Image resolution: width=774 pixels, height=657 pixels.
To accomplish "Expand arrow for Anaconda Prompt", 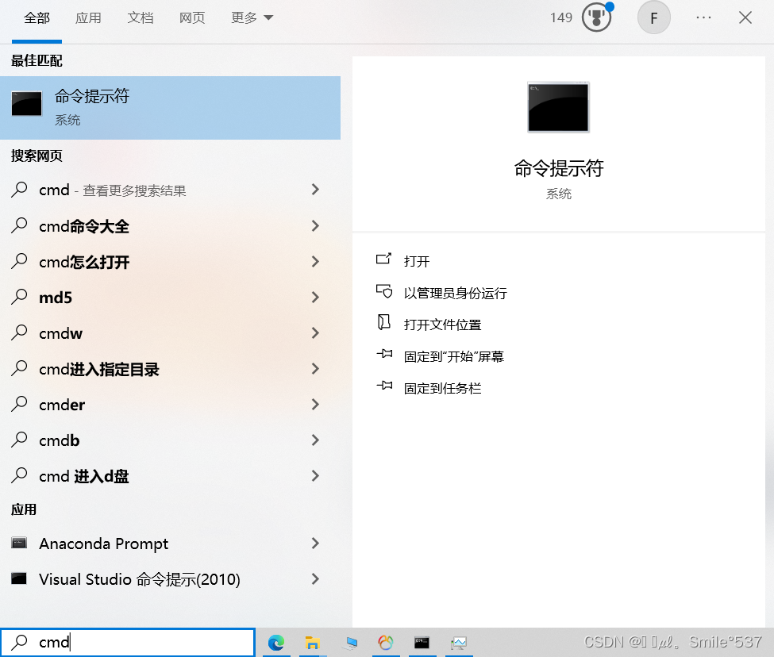I will coord(315,543).
